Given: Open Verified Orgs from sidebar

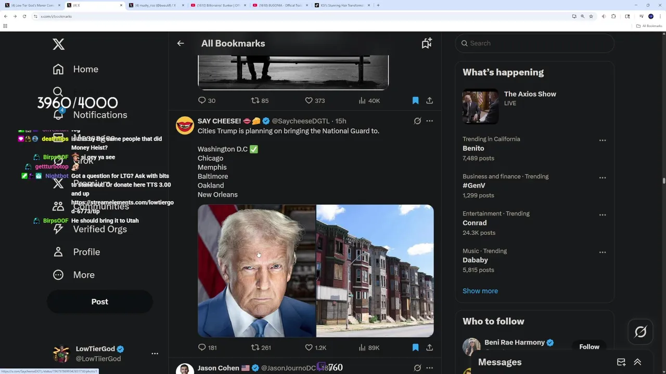Looking at the screenshot, I should 89,229.
